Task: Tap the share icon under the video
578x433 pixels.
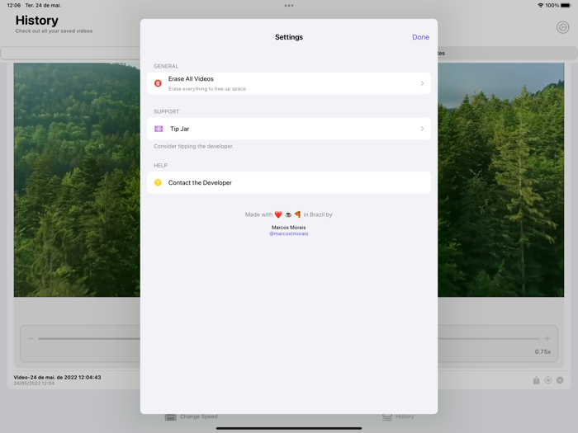Action: (536, 380)
